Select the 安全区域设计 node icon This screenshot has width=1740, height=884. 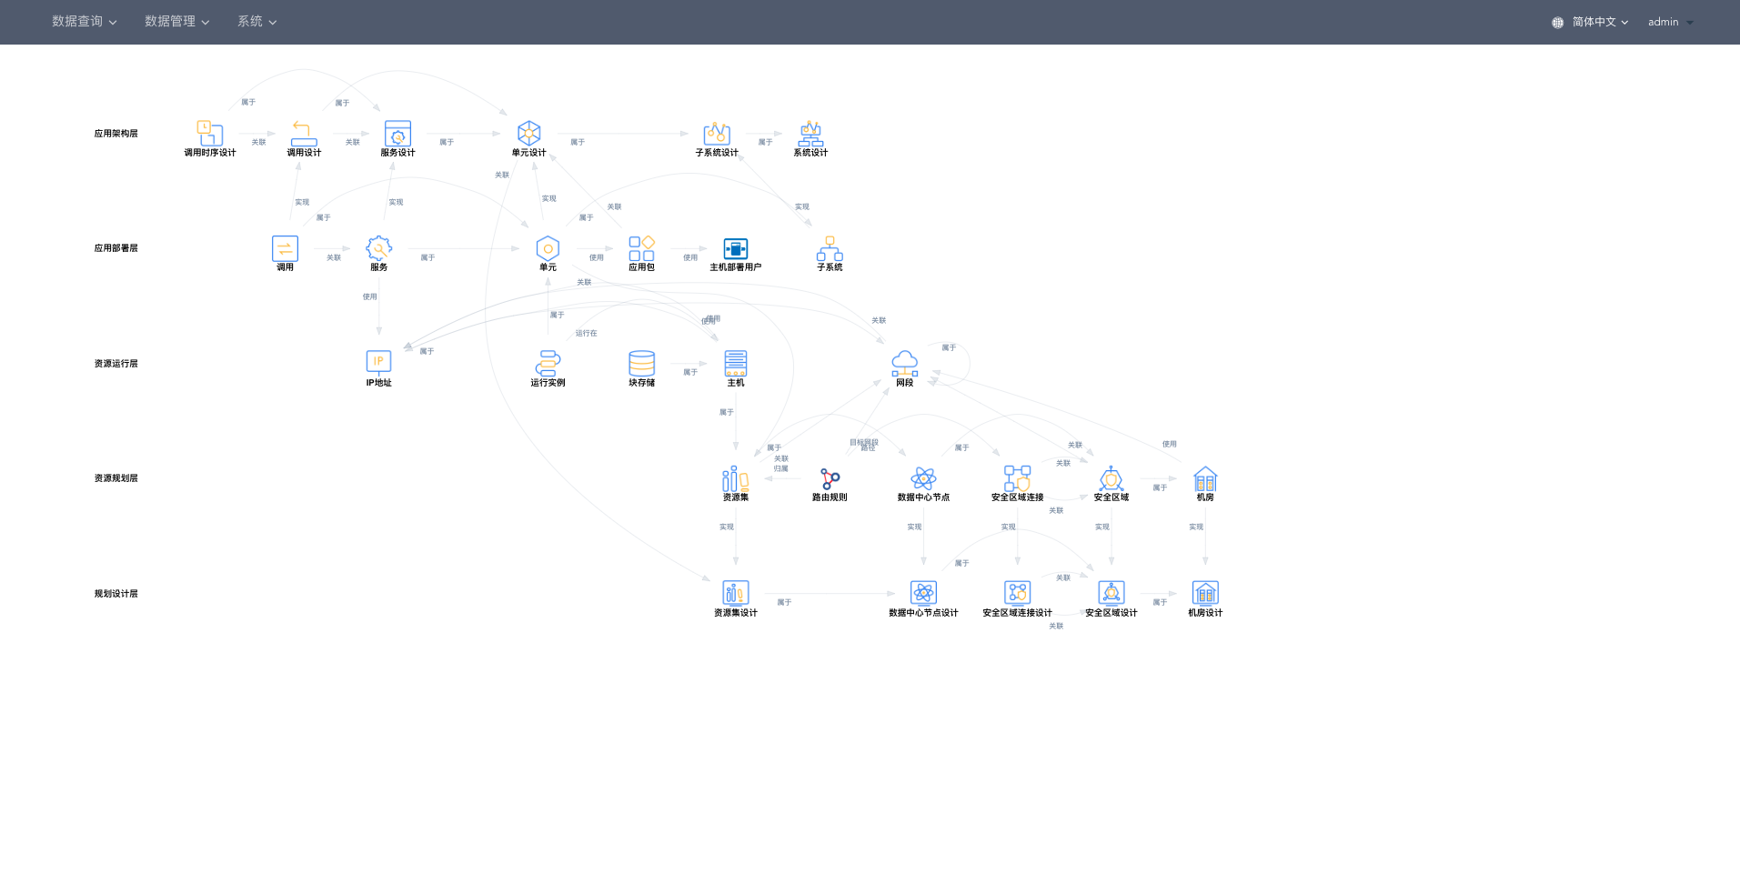tap(1111, 593)
